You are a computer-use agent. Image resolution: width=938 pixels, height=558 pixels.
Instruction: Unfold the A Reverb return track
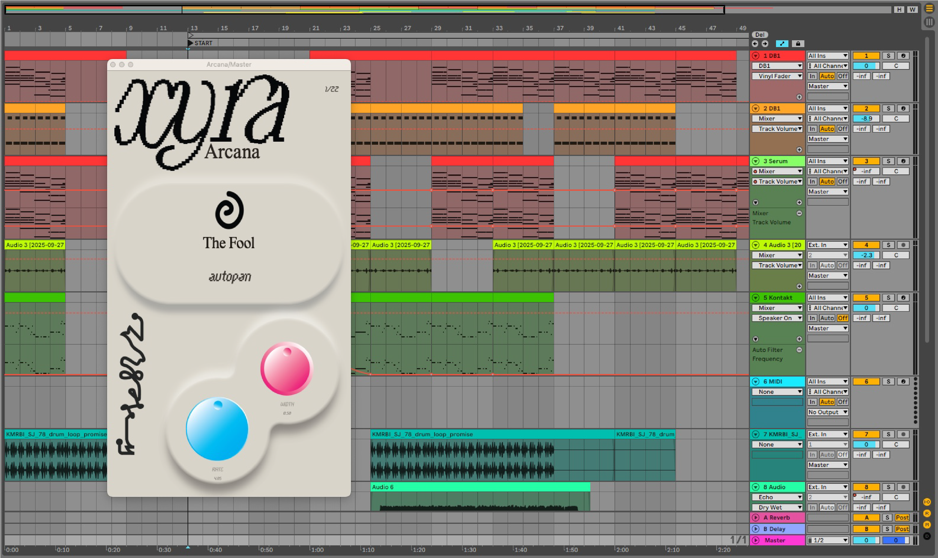tap(755, 518)
